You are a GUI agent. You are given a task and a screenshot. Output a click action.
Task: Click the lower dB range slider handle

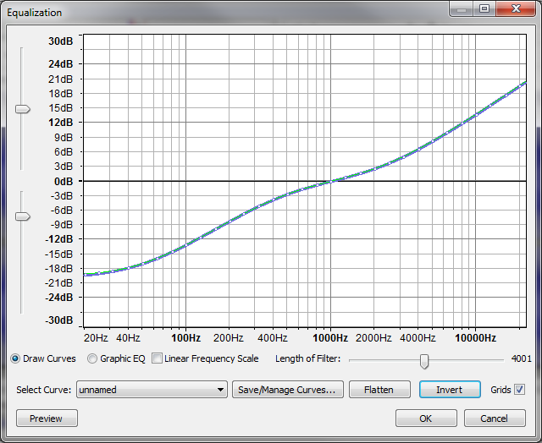coord(23,216)
